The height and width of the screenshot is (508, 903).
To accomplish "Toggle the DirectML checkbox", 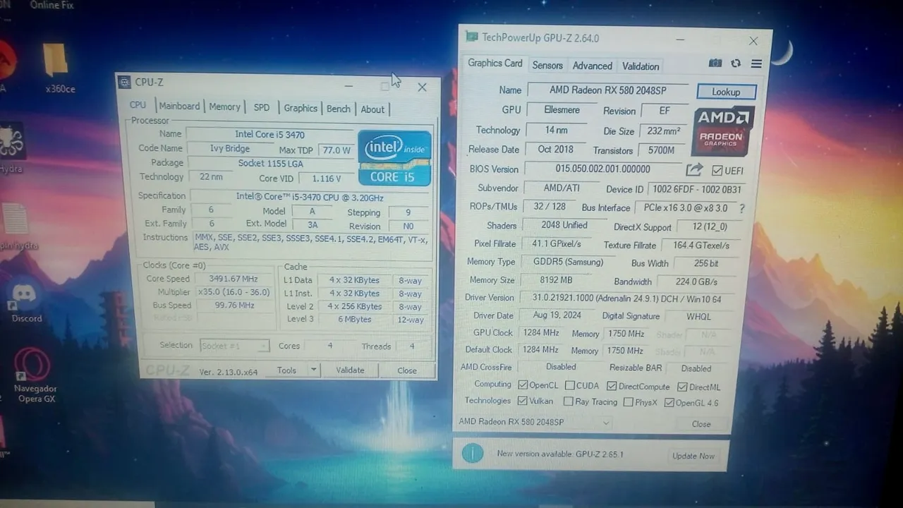I will click(682, 387).
